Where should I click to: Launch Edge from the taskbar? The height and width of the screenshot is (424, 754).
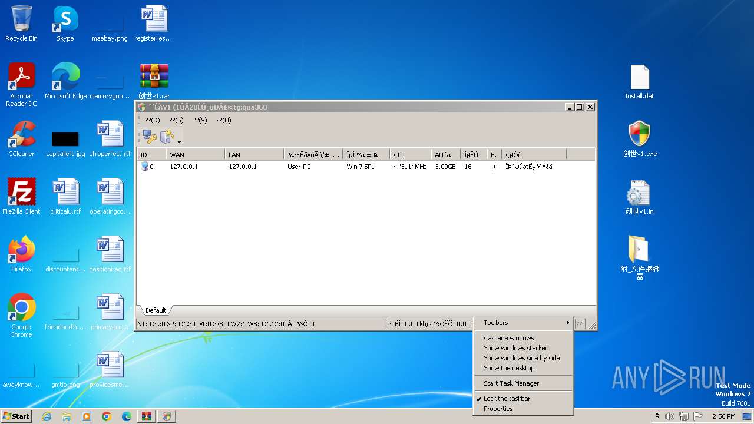point(127,416)
